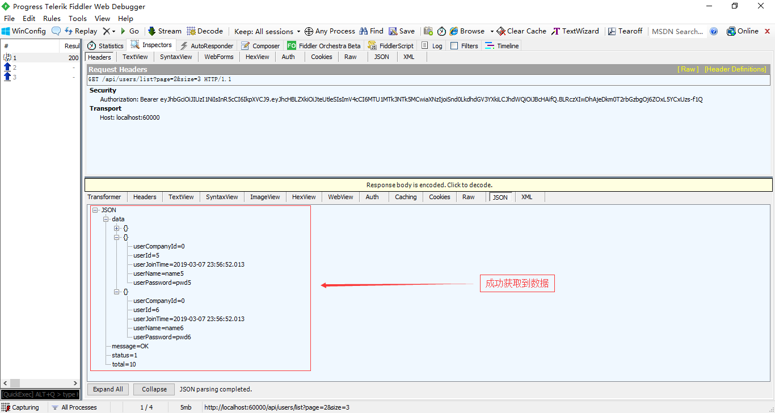This screenshot has width=775, height=413.
Task: Open the Timeline tab
Action: [x=502, y=46]
